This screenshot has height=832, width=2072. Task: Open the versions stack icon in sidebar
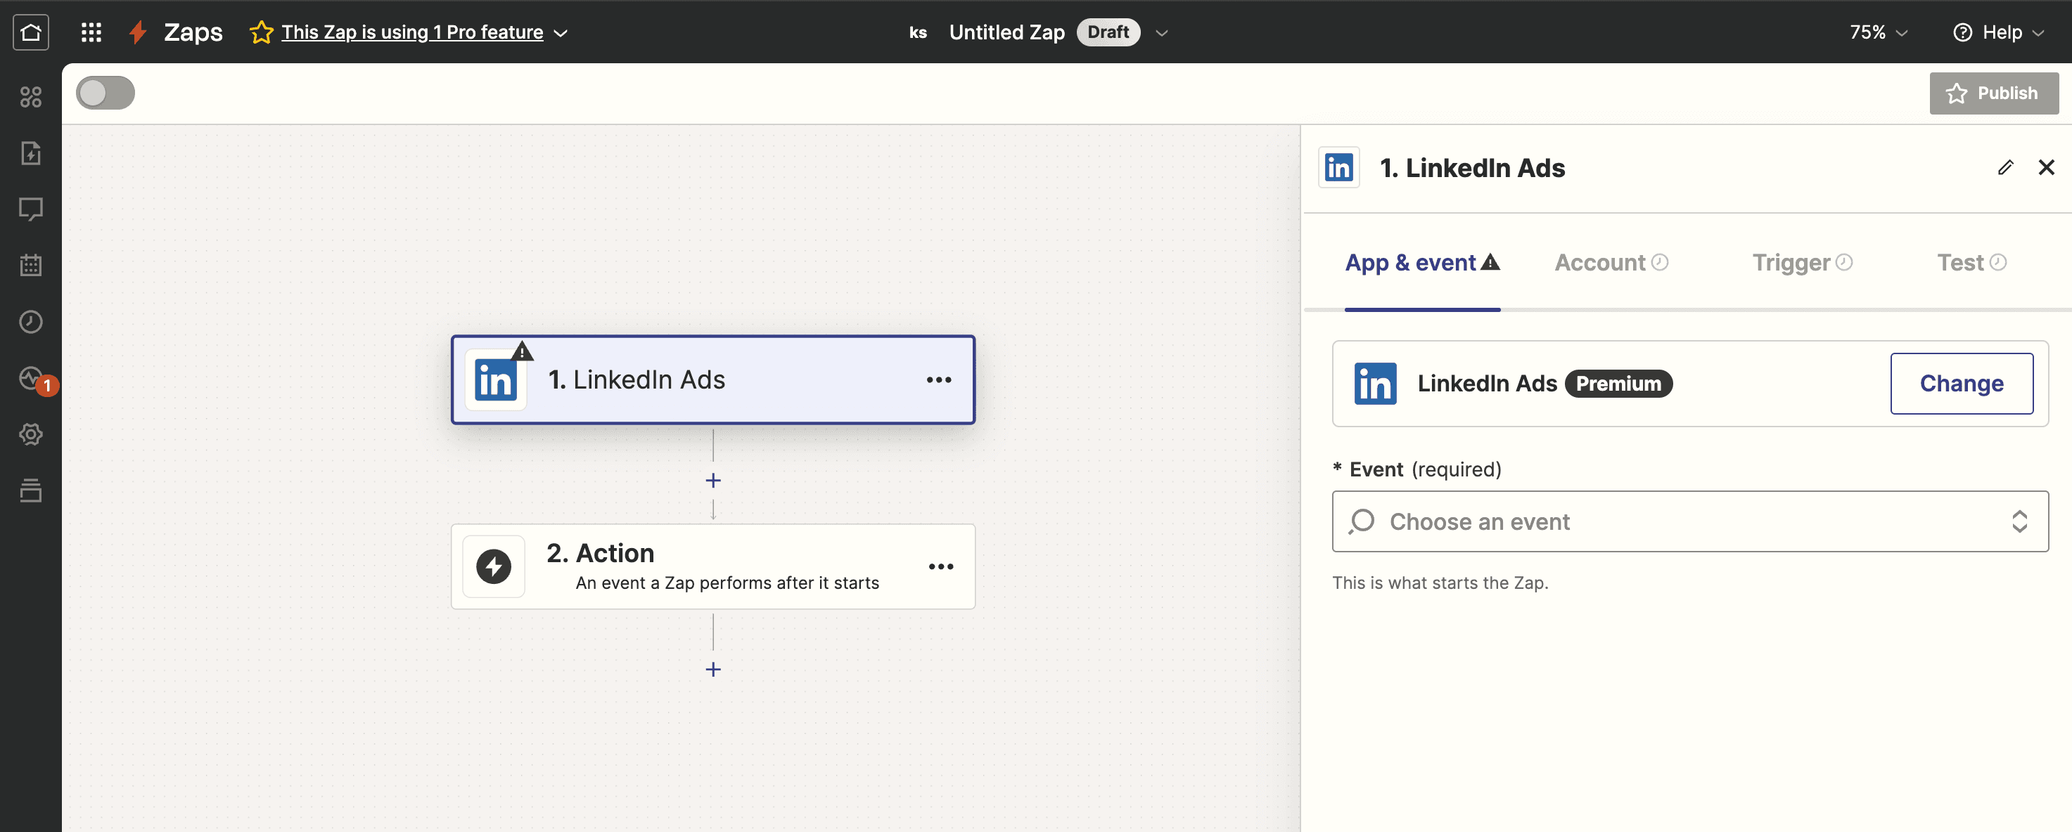pyautogui.click(x=30, y=490)
